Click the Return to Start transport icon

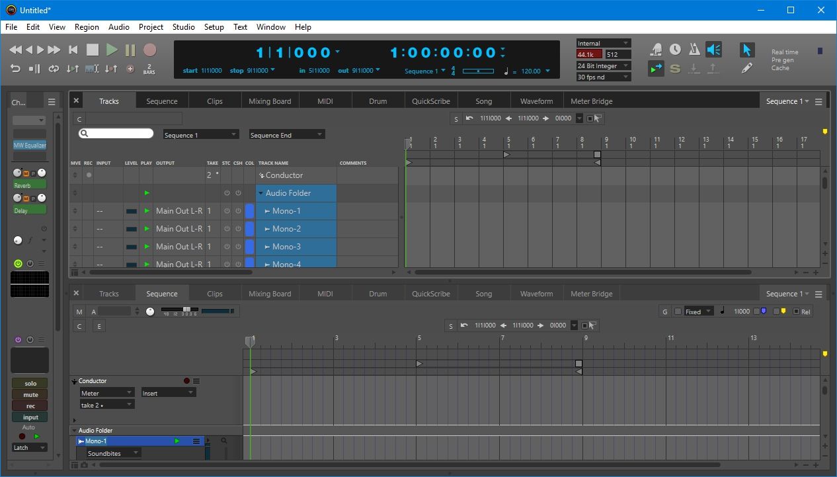[73, 49]
